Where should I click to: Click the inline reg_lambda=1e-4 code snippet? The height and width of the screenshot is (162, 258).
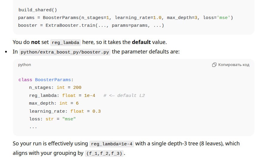(112, 144)
